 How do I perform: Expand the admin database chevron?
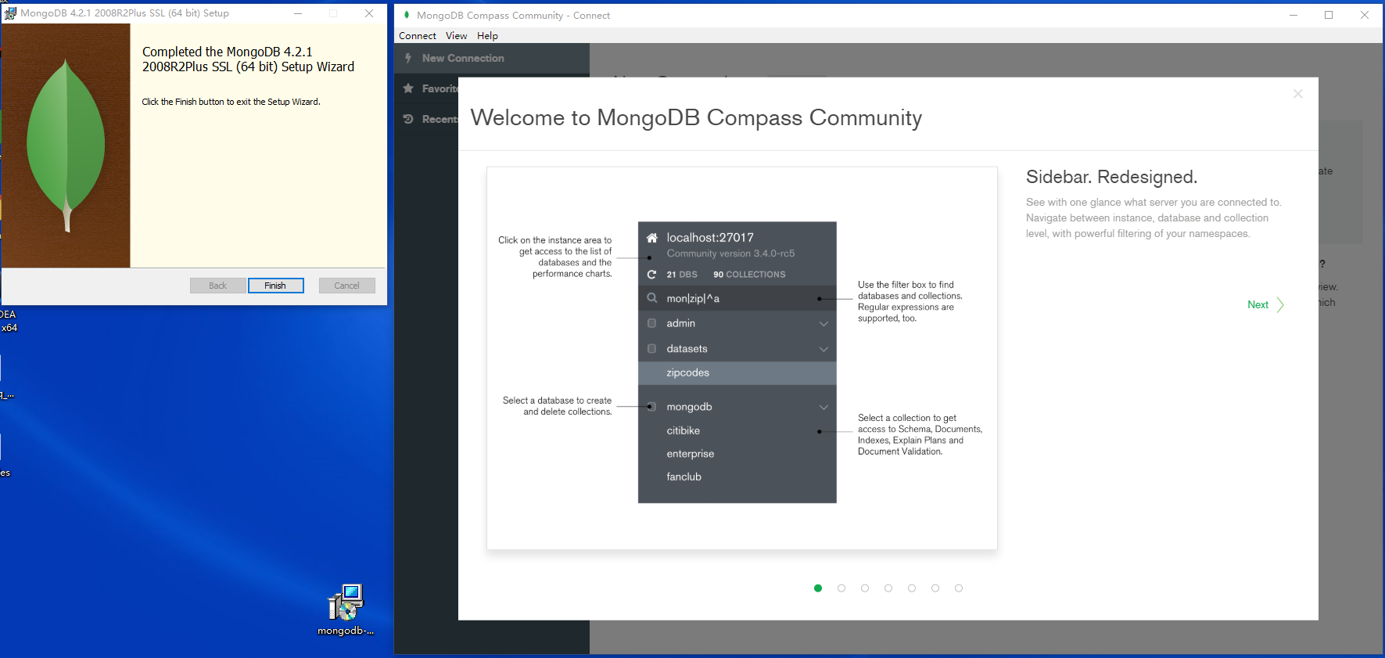point(823,324)
